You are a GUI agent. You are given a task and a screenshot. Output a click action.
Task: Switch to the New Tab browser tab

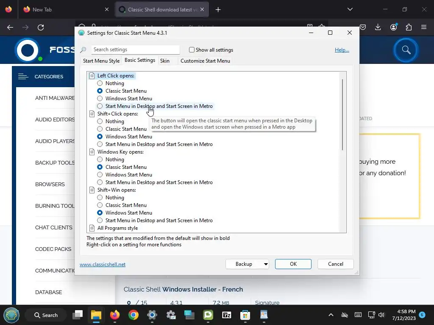pos(65,10)
